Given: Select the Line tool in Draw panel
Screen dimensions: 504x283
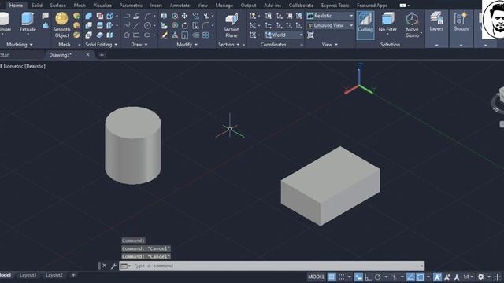Looking at the screenshot, I should (x=136, y=25).
